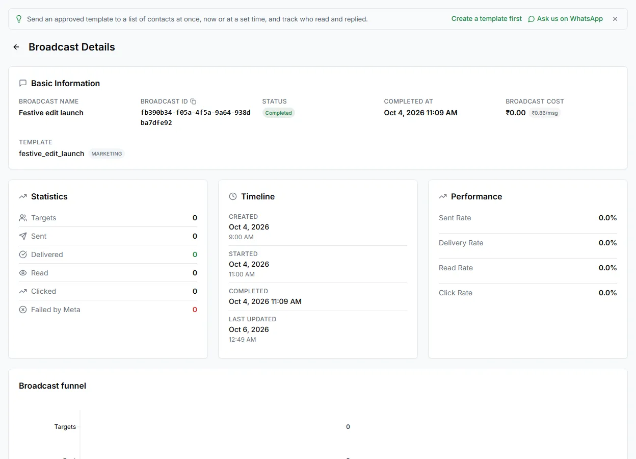Select the broadcast ID starting fb390b34
This screenshot has width=636, height=459.
pos(196,118)
